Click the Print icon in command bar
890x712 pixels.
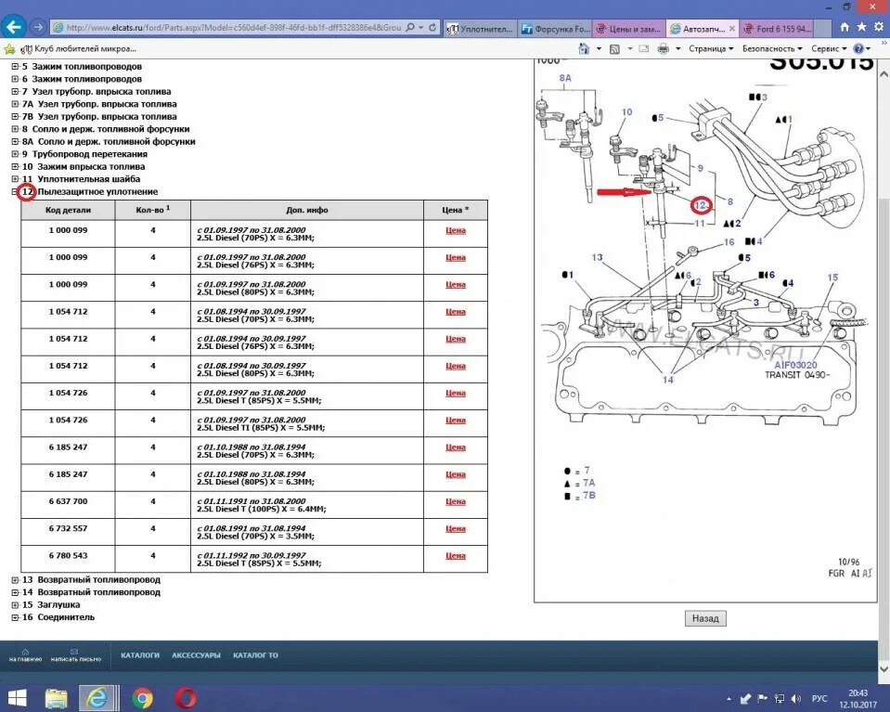663,49
